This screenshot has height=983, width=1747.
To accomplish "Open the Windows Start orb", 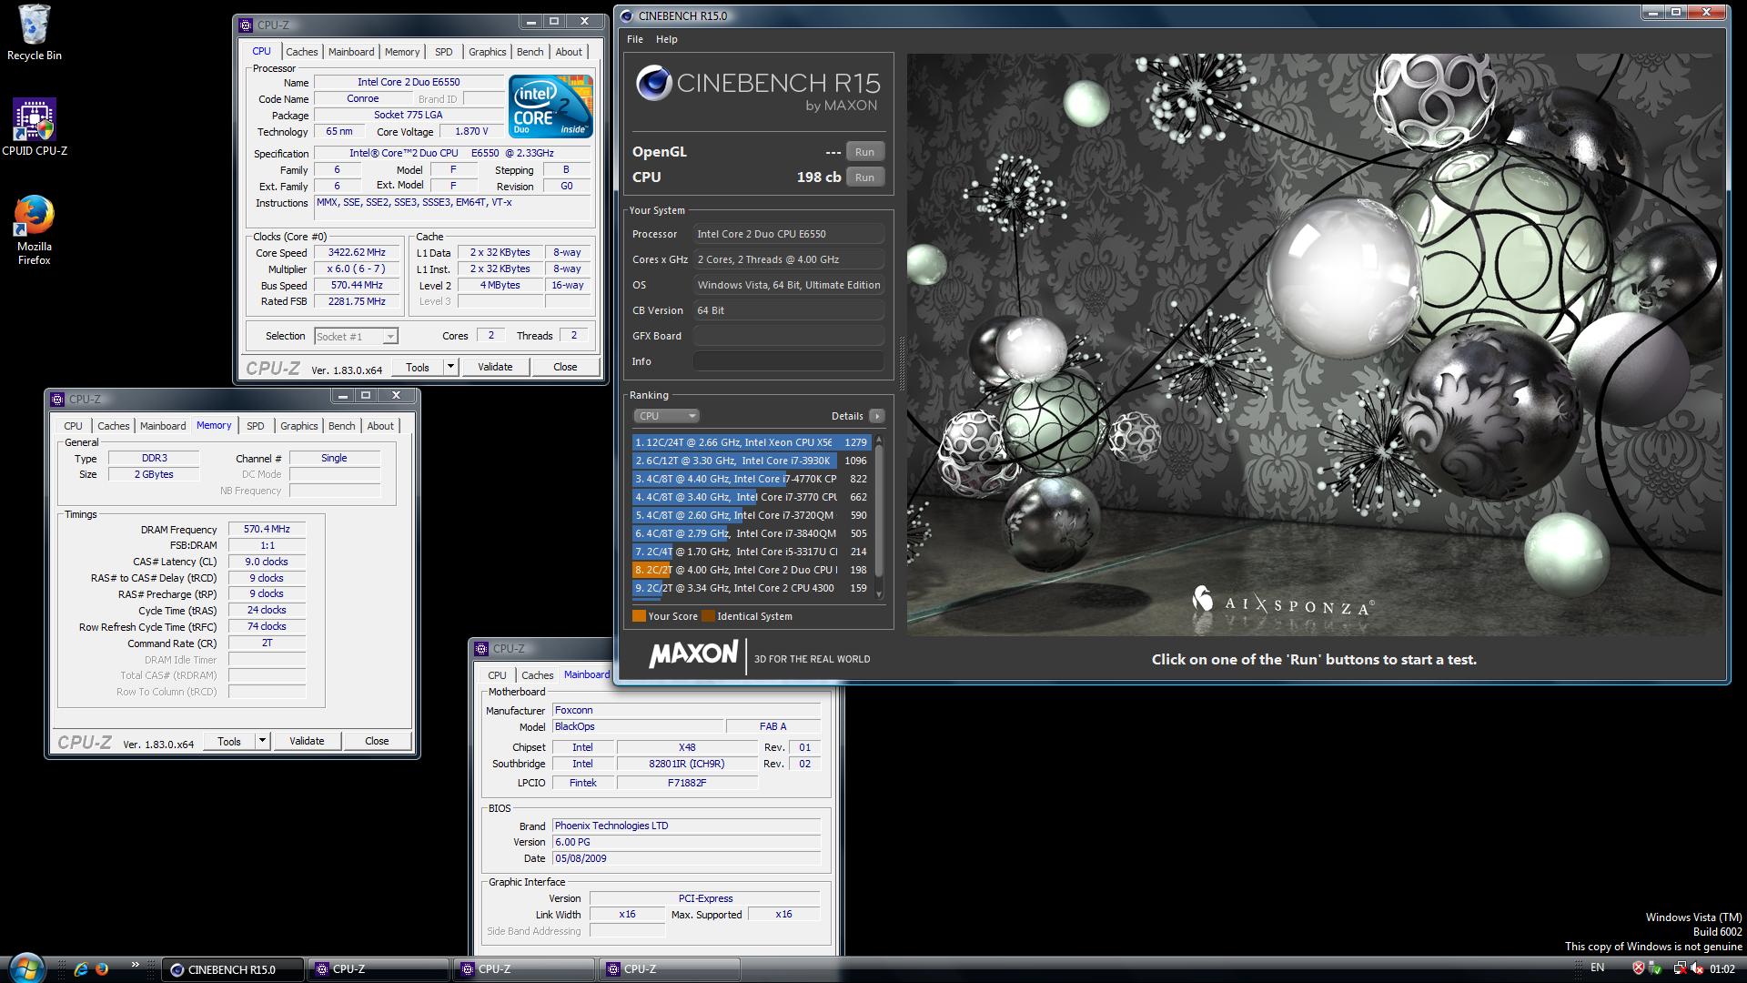I will 25,968.
